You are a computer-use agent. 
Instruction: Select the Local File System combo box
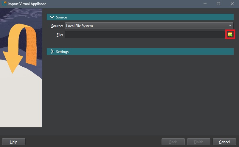[146, 26]
